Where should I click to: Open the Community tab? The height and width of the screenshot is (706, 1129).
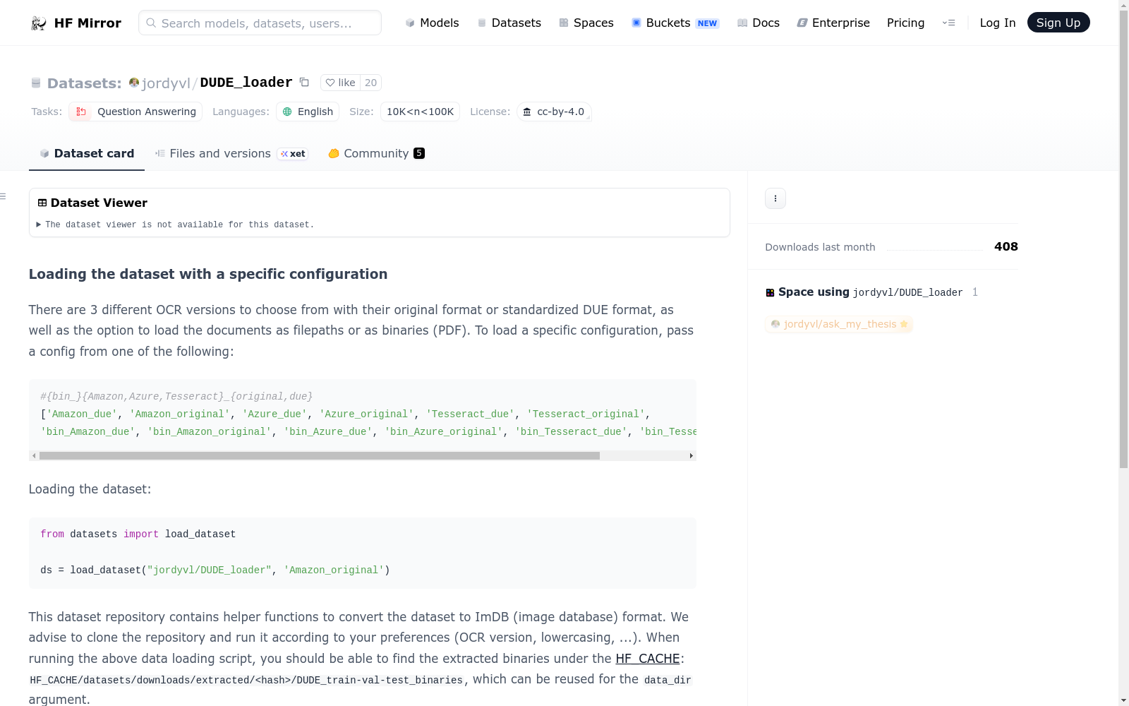click(x=376, y=153)
